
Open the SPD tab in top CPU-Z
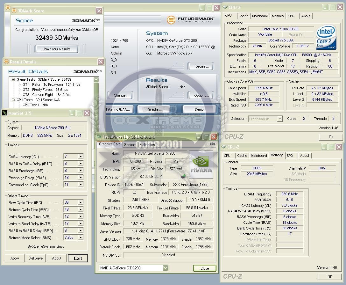[x=291, y=16]
